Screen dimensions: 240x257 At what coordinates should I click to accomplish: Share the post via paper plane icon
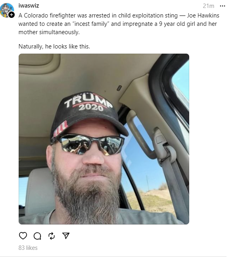click(x=66, y=236)
